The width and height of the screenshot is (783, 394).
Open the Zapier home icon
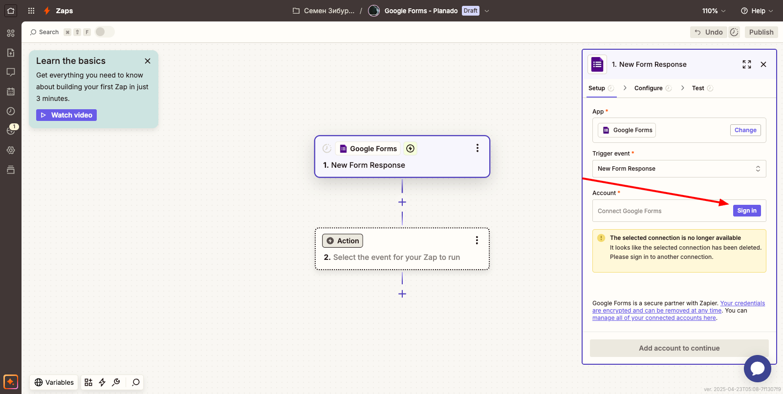pyautogui.click(x=11, y=11)
